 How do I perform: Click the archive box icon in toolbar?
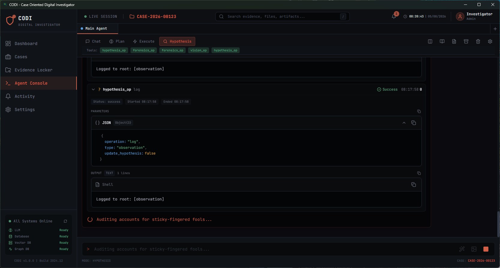coord(466,41)
